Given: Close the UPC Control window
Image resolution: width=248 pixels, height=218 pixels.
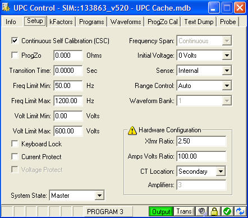Looking at the screenshot, I should 240,8.
